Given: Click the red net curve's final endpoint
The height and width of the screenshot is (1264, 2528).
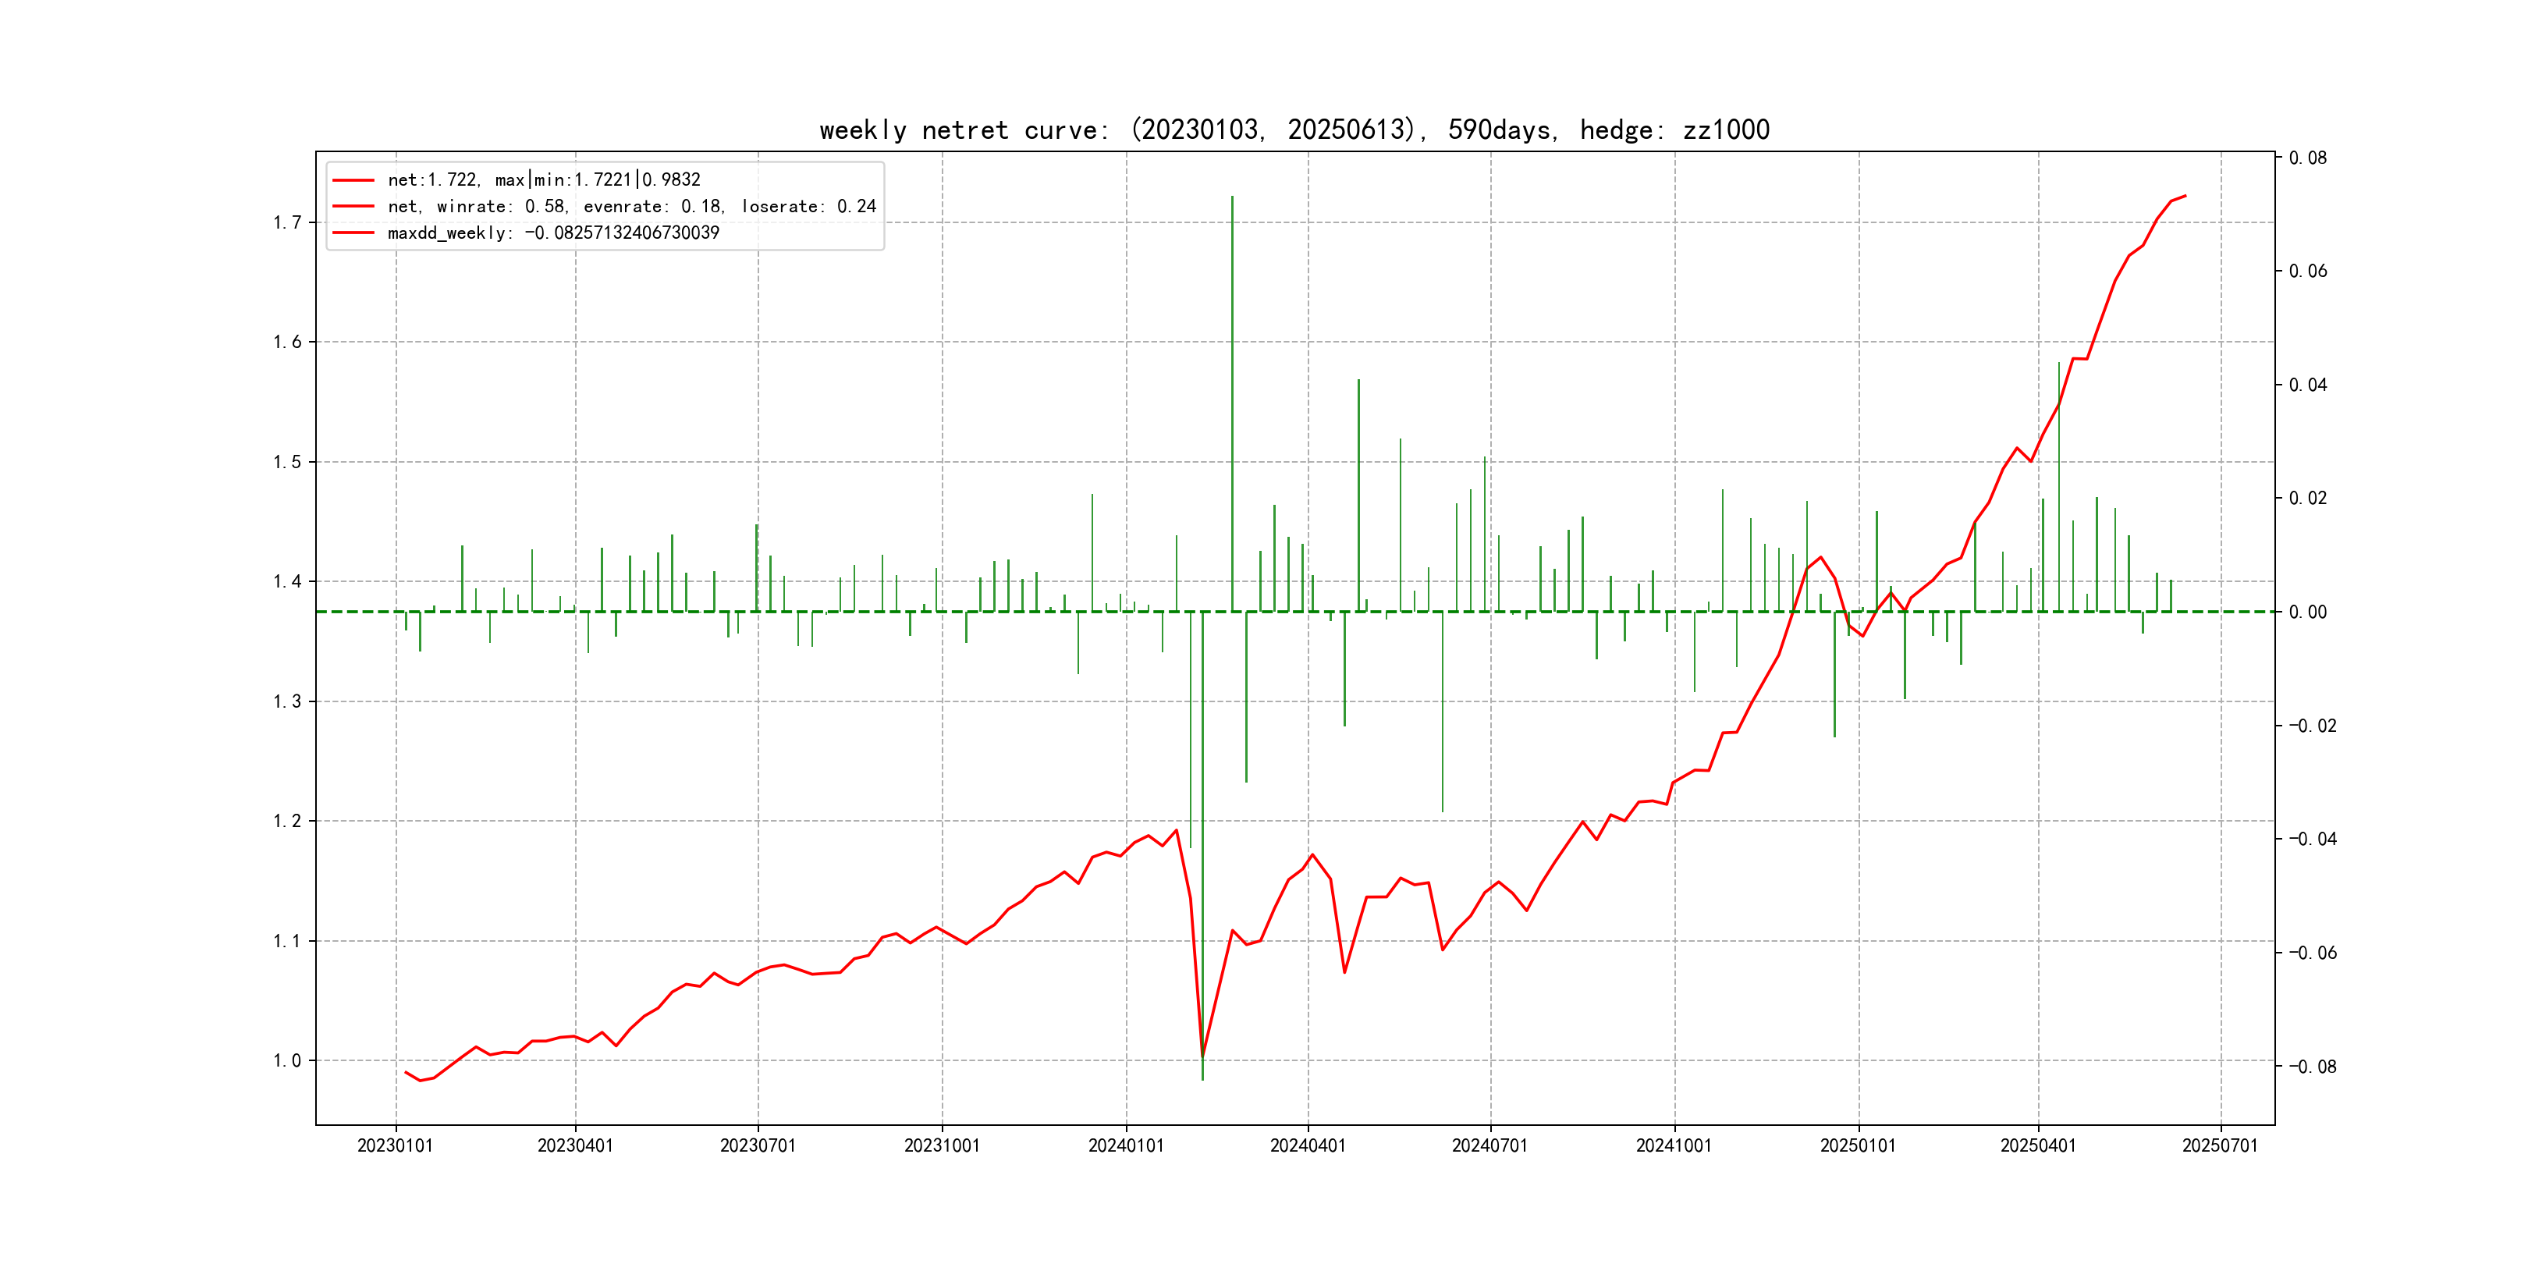Looking at the screenshot, I should pyautogui.click(x=2185, y=197).
